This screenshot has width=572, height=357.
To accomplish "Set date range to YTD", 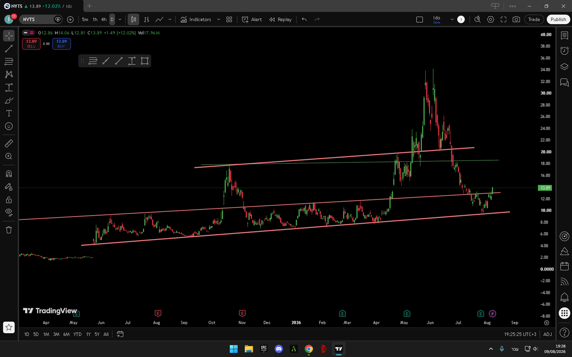I will pos(77,334).
